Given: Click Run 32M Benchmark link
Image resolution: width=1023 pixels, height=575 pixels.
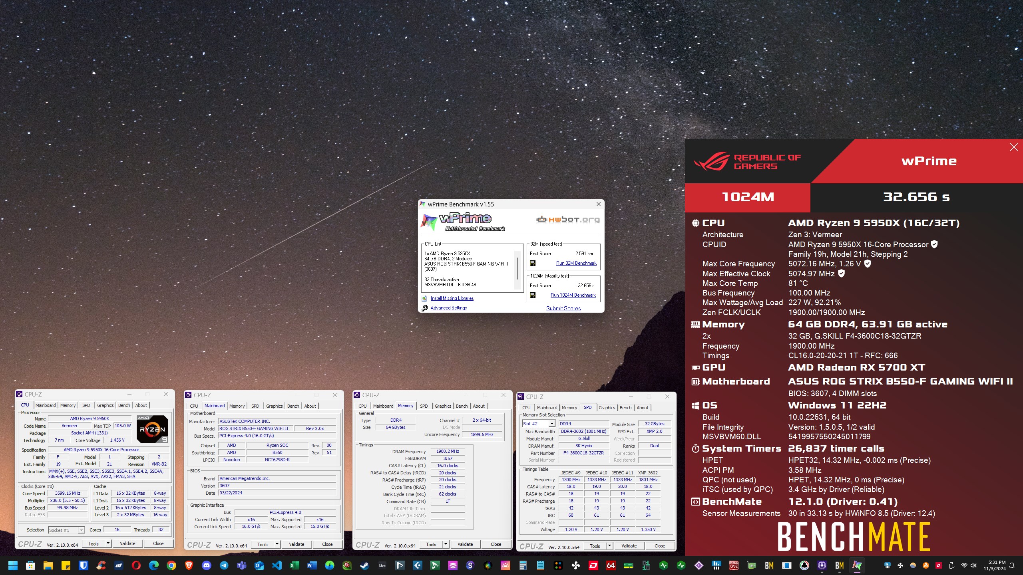Looking at the screenshot, I should [x=576, y=263].
